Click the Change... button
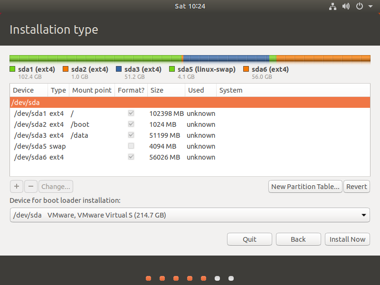Screen dimensions: 380x285 click(x=56, y=186)
